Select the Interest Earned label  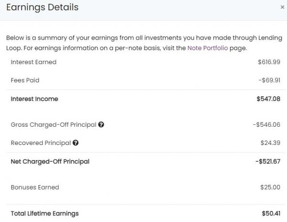pyautogui.click(x=33, y=62)
